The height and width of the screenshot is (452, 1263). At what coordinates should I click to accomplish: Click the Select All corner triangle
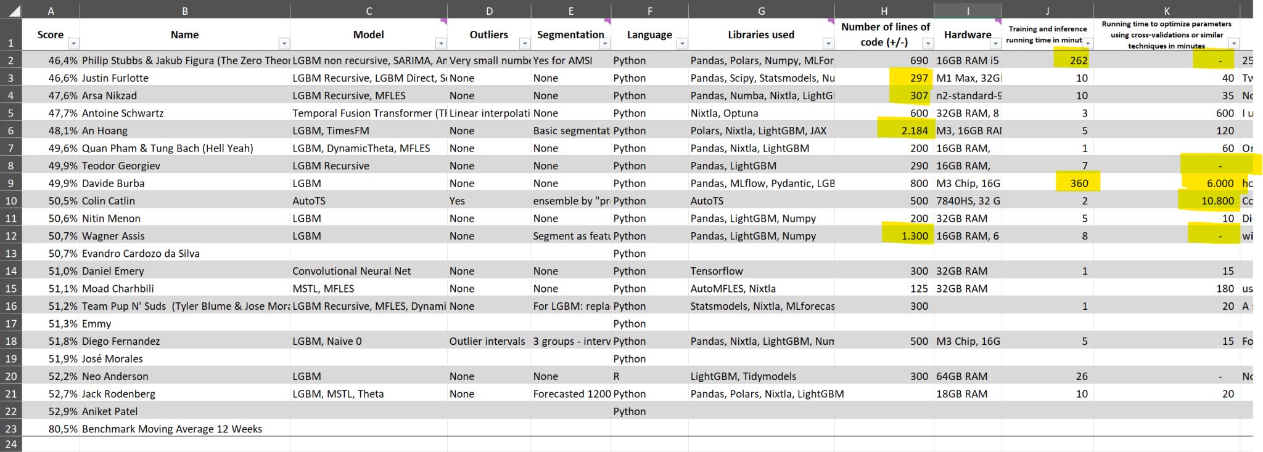[14, 10]
